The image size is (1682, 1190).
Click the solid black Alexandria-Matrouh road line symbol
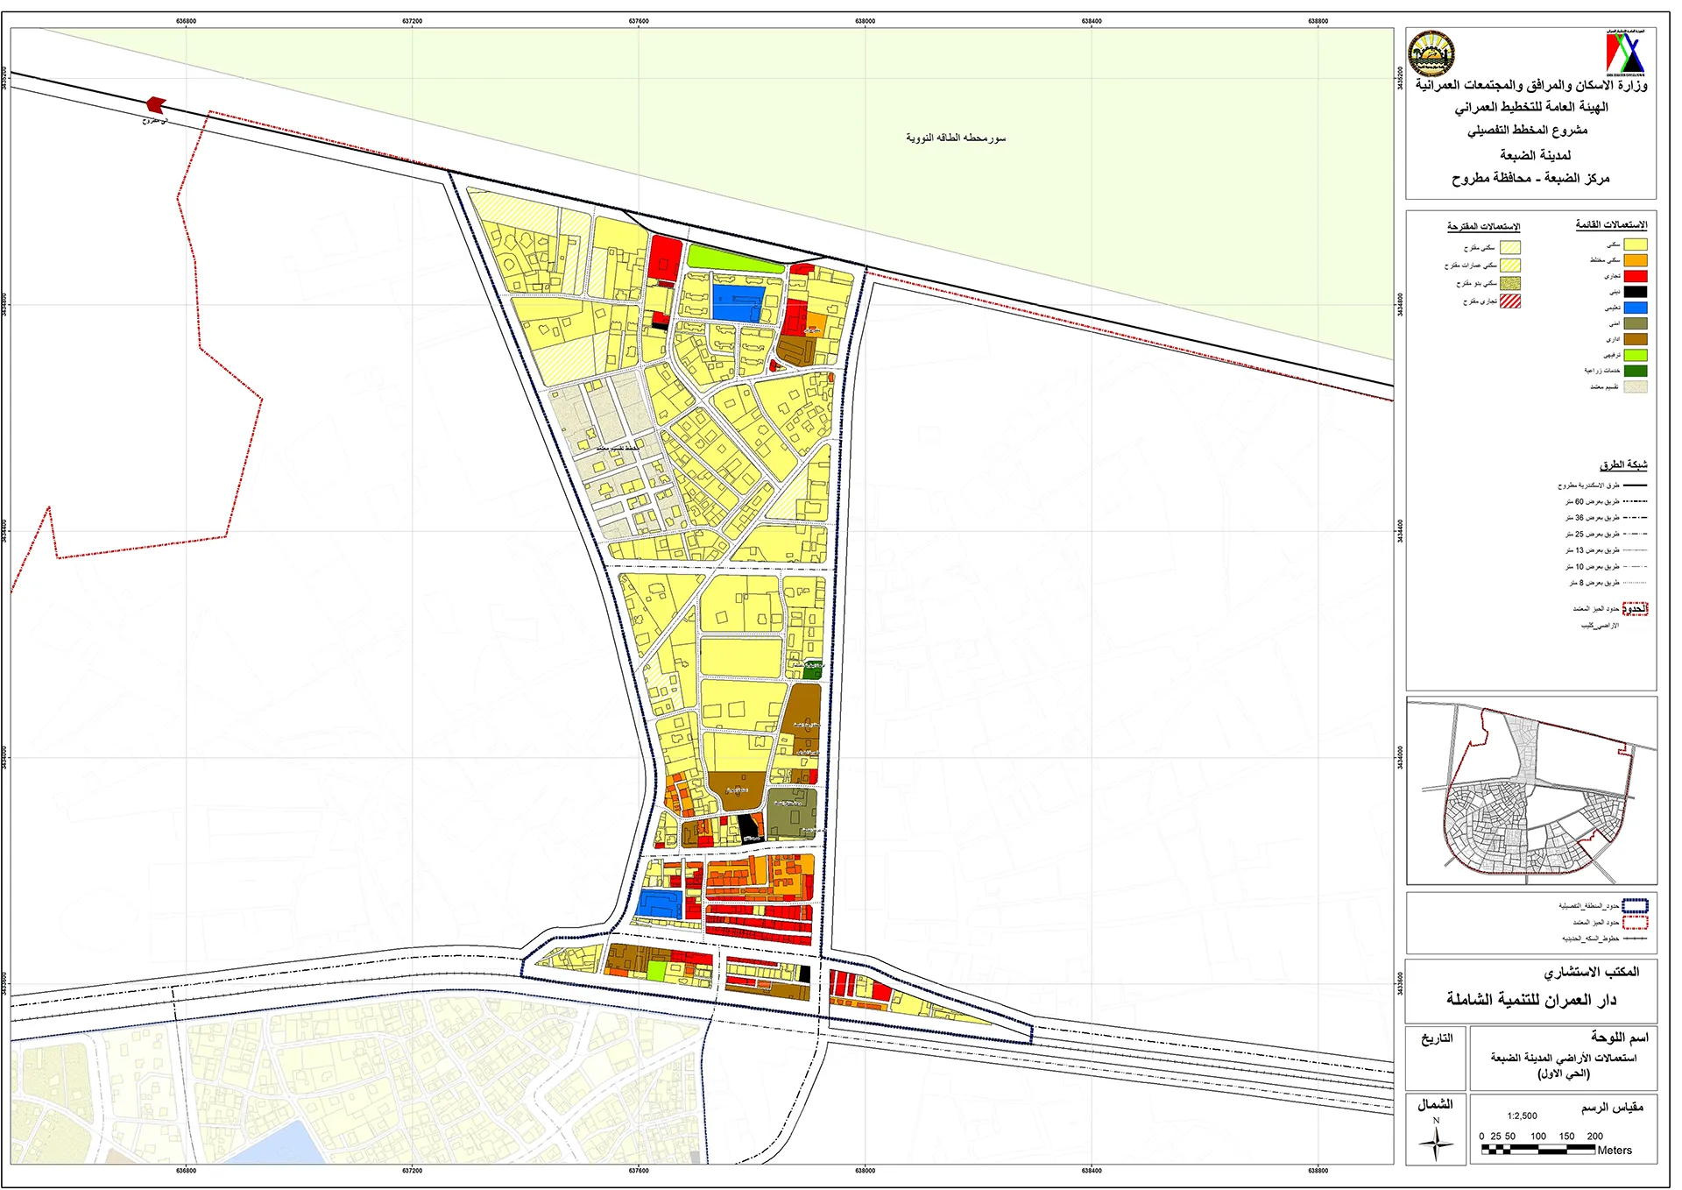[1635, 485]
